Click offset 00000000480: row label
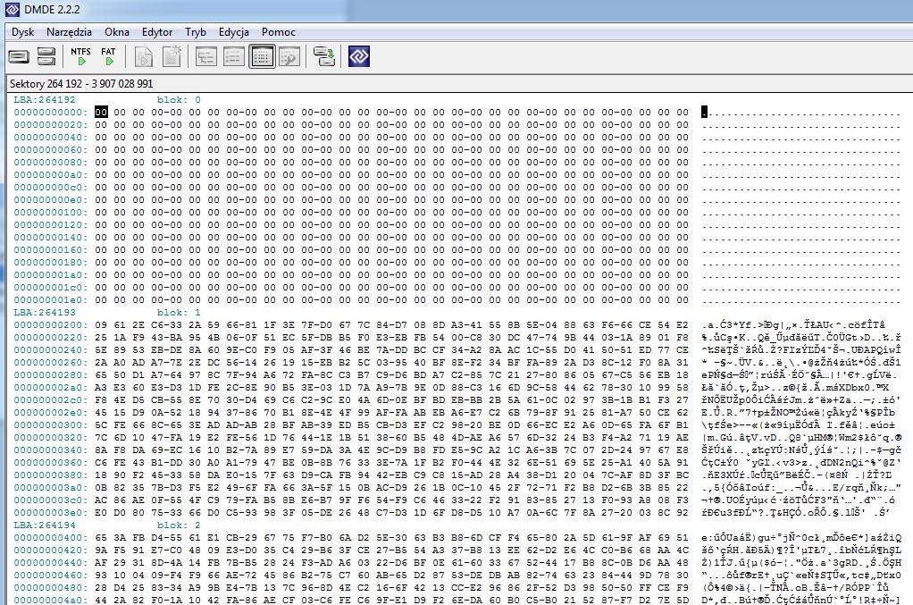The height and width of the screenshot is (605, 913). [x=51, y=587]
